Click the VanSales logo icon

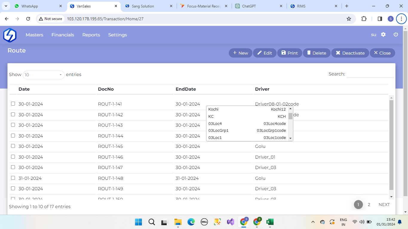(10, 35)
